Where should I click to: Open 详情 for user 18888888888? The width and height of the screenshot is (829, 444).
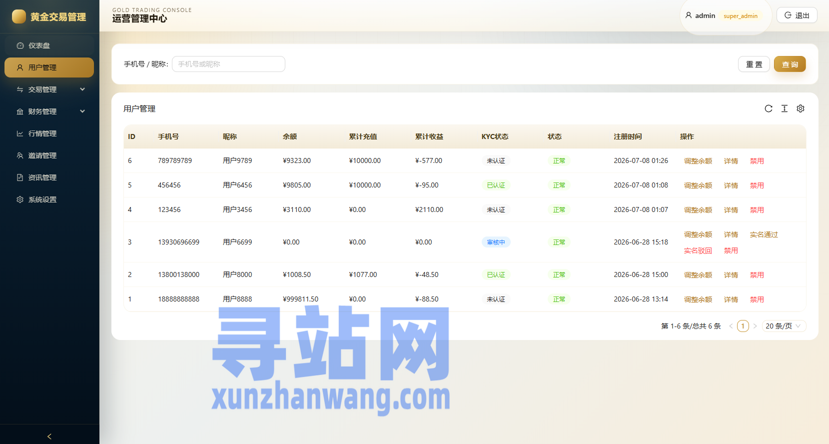[x=731, y=299]
